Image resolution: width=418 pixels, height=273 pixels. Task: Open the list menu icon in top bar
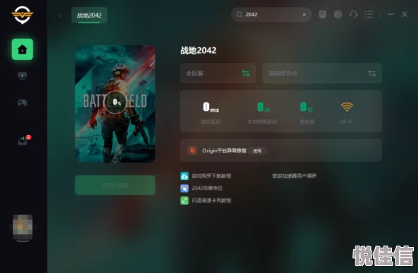[x=369, y=14]
